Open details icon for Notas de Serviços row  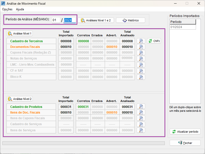pos(141,59)
